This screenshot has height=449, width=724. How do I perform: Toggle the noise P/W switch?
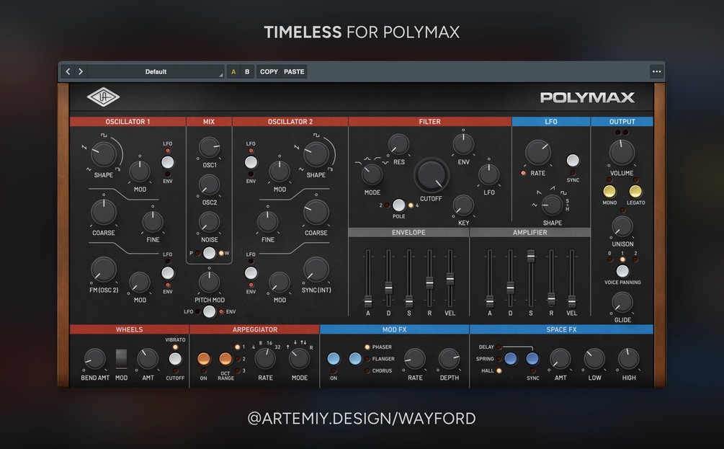(209, 253)
